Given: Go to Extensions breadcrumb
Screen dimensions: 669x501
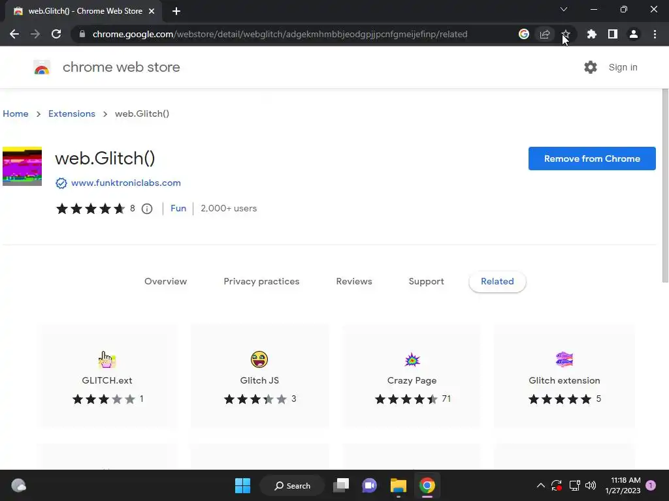Looking at the screenshot, I should [x=72, y=114].
